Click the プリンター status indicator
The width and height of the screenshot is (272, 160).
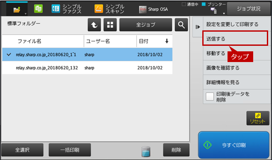(x=214, y=4)
